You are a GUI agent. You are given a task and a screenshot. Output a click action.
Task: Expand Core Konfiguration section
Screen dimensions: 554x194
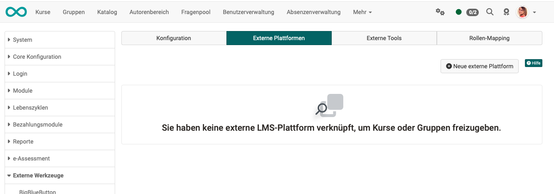60,57
